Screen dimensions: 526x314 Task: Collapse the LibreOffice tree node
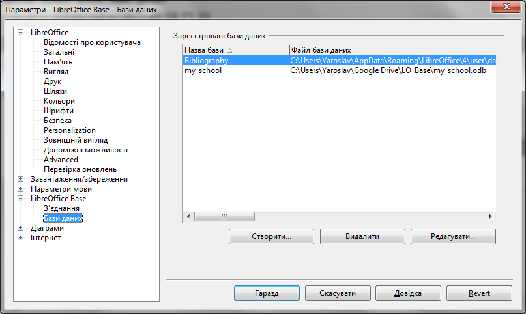tap(20, 33)
